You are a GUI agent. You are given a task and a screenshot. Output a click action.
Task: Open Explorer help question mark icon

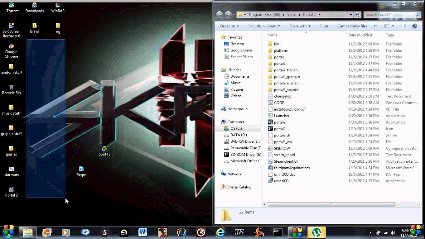(415, 26)
